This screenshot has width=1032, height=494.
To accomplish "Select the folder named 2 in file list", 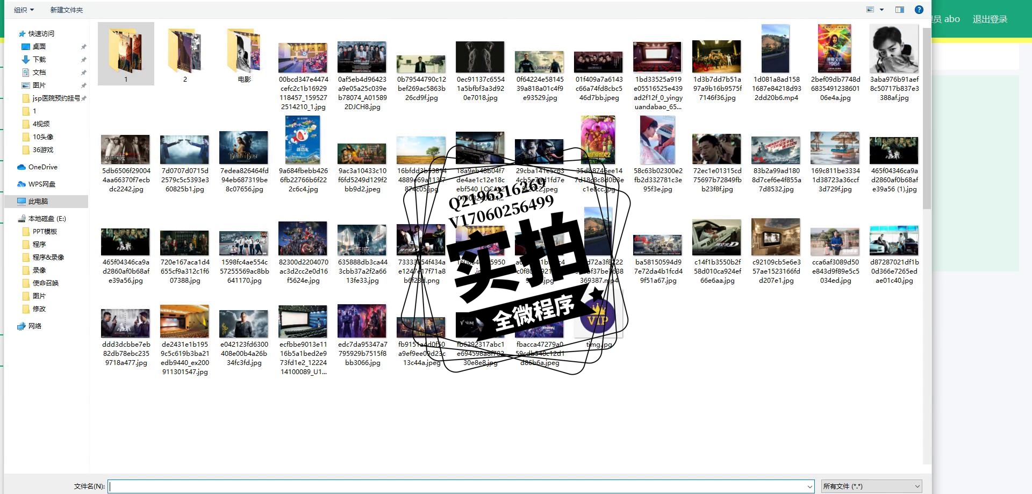I will 185,54.
